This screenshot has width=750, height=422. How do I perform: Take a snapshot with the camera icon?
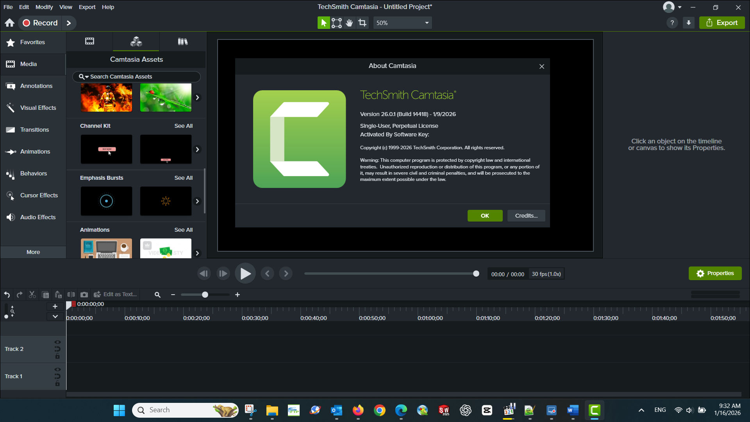click(x=84, y=295)
